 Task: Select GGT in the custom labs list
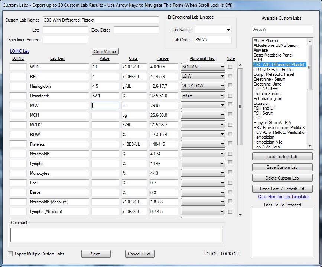[258, 118]
